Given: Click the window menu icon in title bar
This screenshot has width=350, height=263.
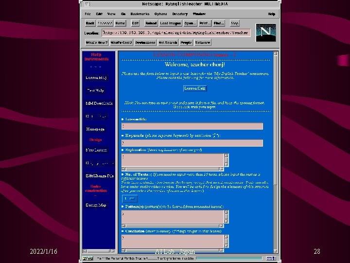Looking at the screenshot, I should [87, 4].
